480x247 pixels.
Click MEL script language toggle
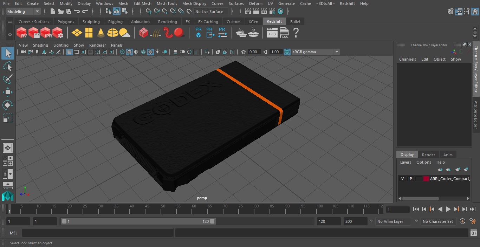click(x=13, y=233)
